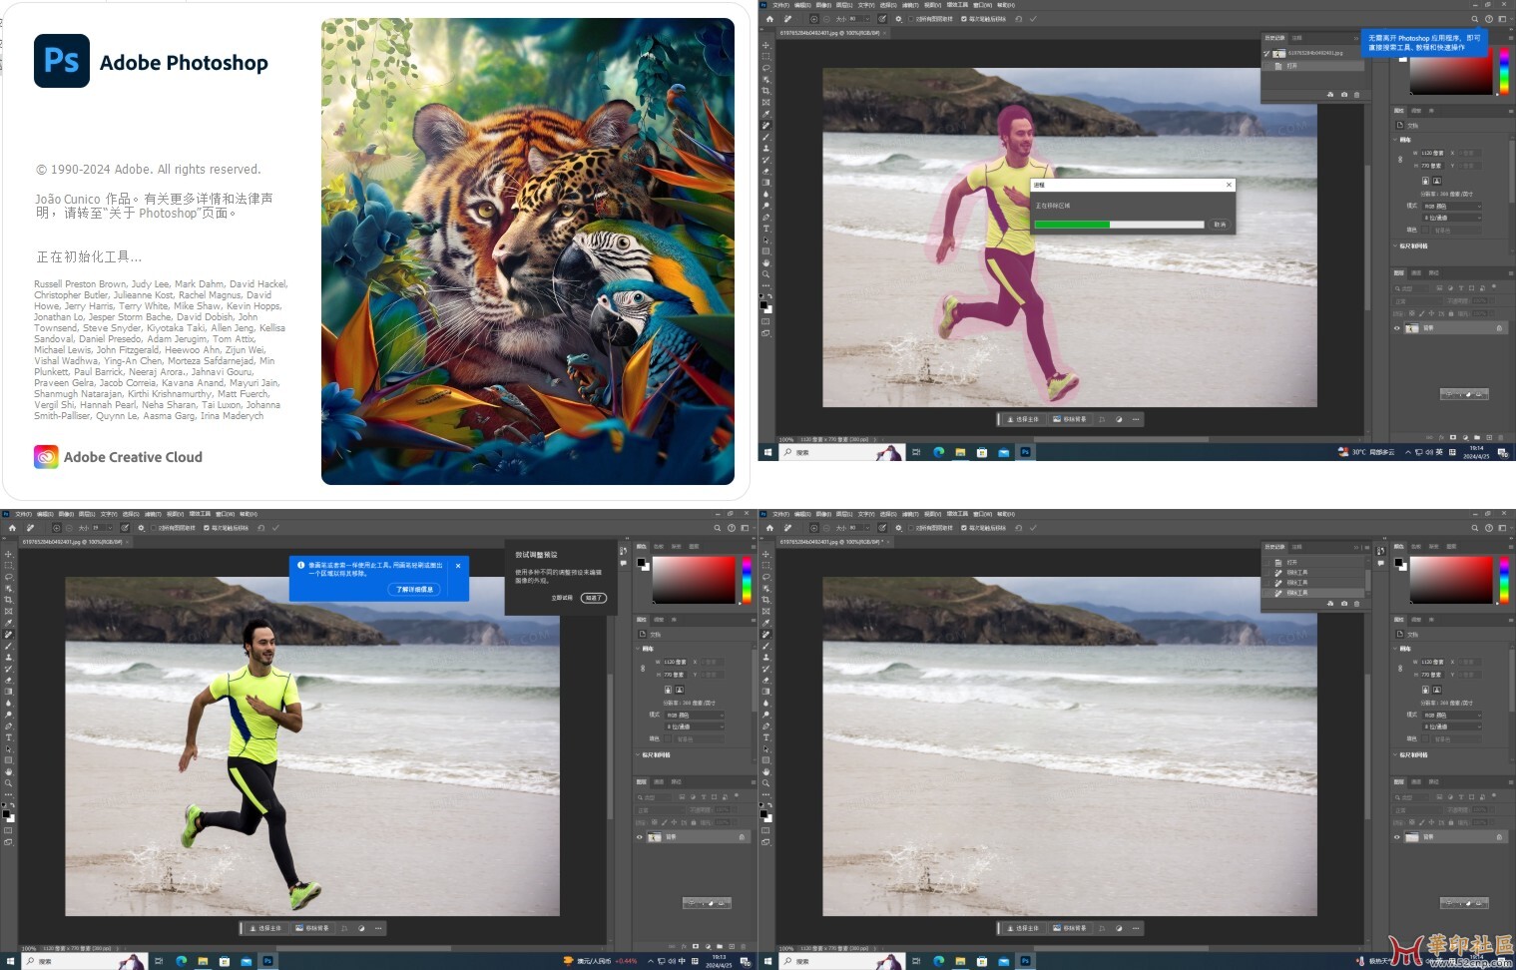This screenshot has width=1516, height=970.
Task: Enable 对所有图层取样 checkbox in unmasked runner window
Action: [x=154, y=528]
